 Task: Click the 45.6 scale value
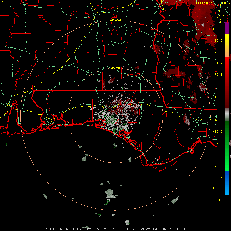[x=218, y=74]
